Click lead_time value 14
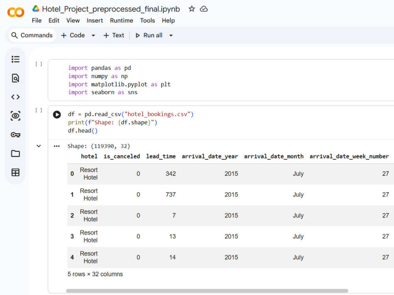 coord(173,257)
